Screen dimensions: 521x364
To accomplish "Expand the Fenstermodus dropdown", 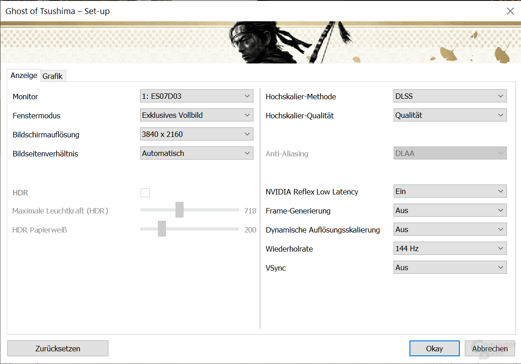I will click(197, 115).
